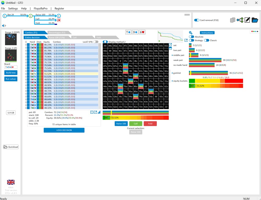The height and width of the screenshot is (200, 261).
Task: Click the hand list vertical scrollbar
Action: [100, 54]
